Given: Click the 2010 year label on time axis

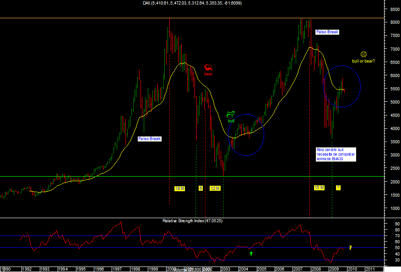Looking at the screenshot, I should [x=352, y=269].
